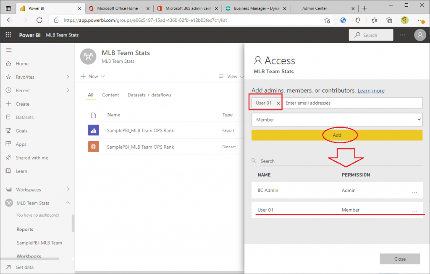Screen dimensions: 430x274
Task: Open the user account profile icon
Action: tap(420, 35)
